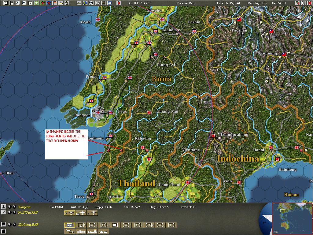Click the anchor port icon beside Rangoon
This screenshot has height=235, width=313.
3,207
